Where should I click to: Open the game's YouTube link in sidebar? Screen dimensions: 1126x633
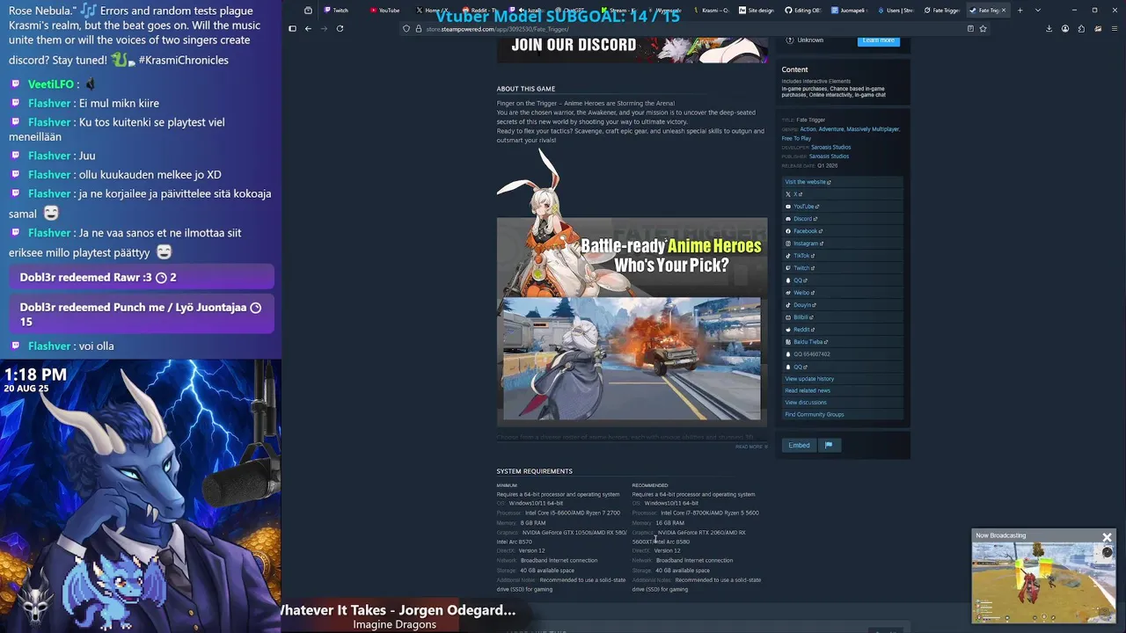coord(803,207)
